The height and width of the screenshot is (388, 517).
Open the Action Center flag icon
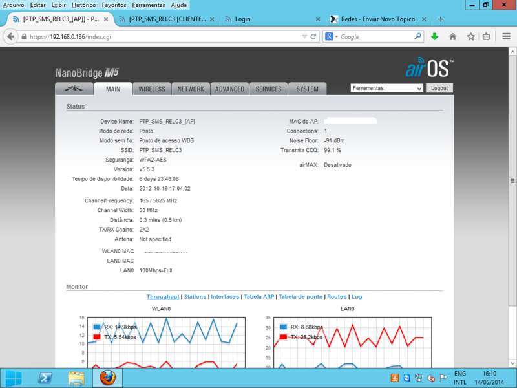(x=443, y=378)
